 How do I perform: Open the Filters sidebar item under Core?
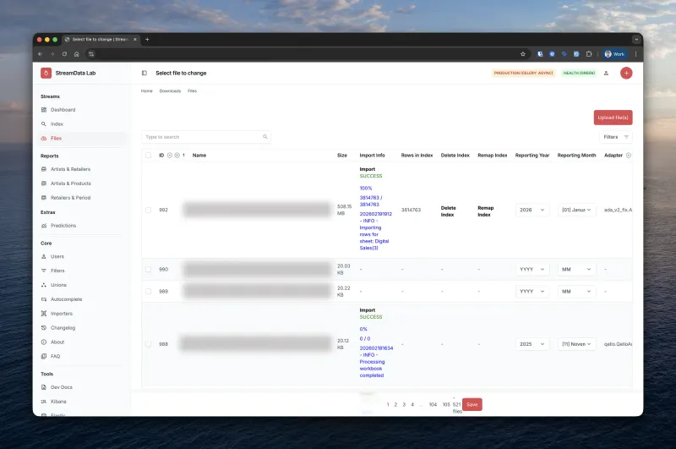[x=57, y=271]
